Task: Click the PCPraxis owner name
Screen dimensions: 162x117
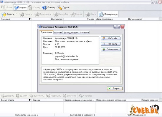Action: (x=59, y=53)
